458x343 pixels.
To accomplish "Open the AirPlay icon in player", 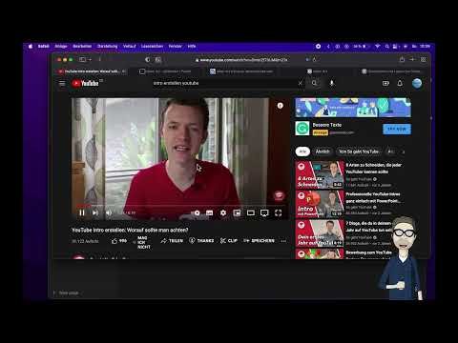I will click(x=264, y=212).
